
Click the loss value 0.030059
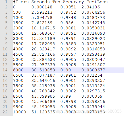point(92,96)
